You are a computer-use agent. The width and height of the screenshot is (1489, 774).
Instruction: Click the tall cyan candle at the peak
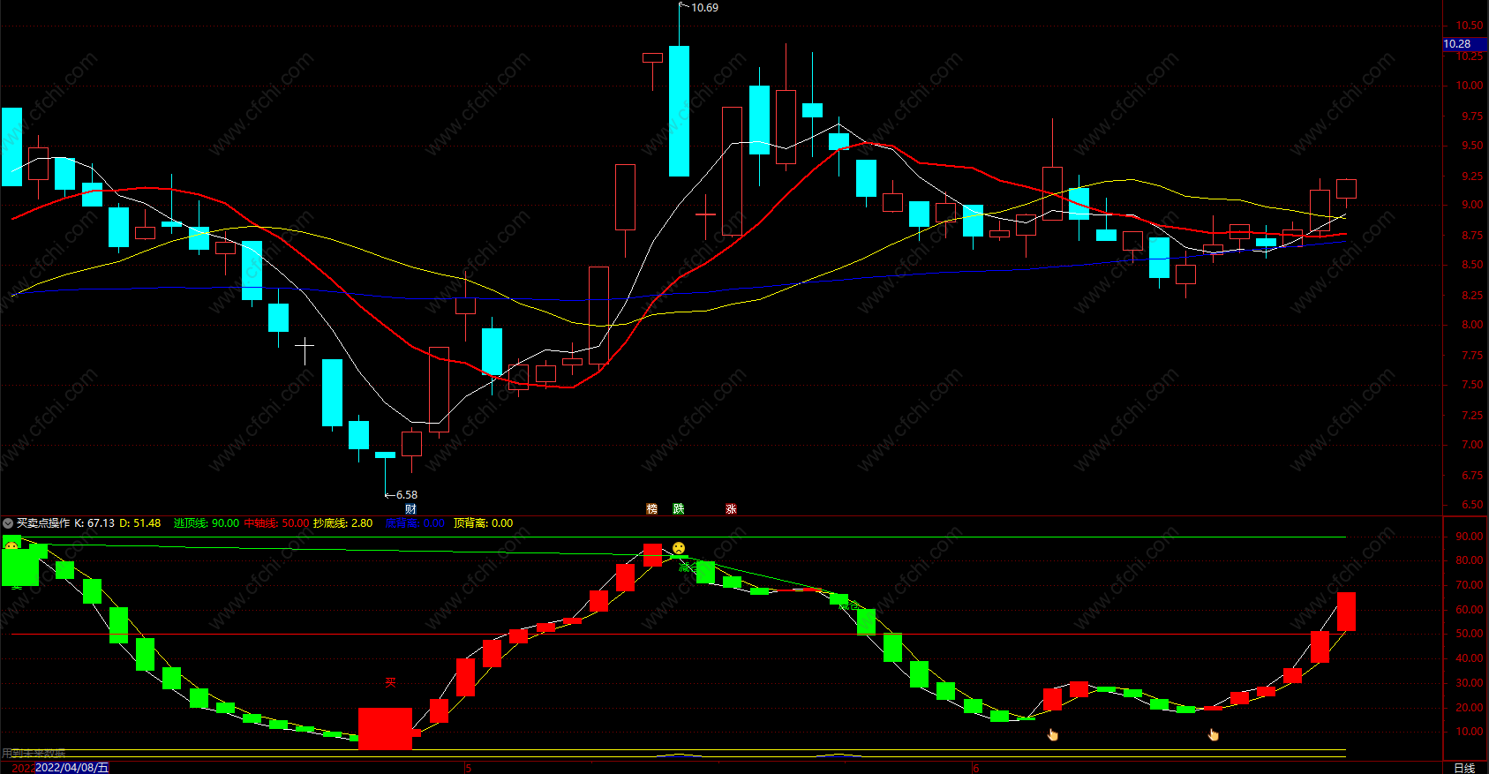pyautogui.click(x=679, y=111)
